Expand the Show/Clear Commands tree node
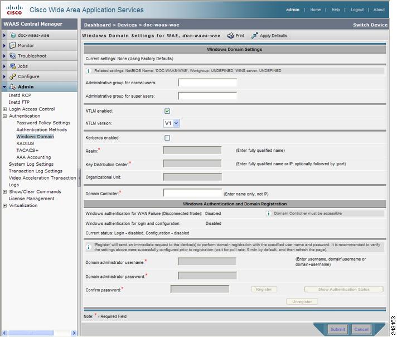The image size is (397, 337). [5, 192]
